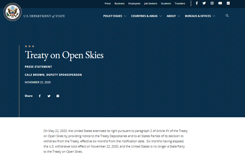Go to the Press link
Image resolution: width=245 pixels, height=155 pixels.
pyautogui.click(x=108, y=3)
